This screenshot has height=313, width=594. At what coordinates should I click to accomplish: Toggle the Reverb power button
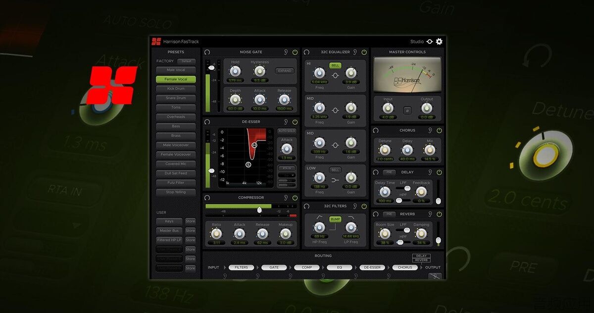coord(439,214)
